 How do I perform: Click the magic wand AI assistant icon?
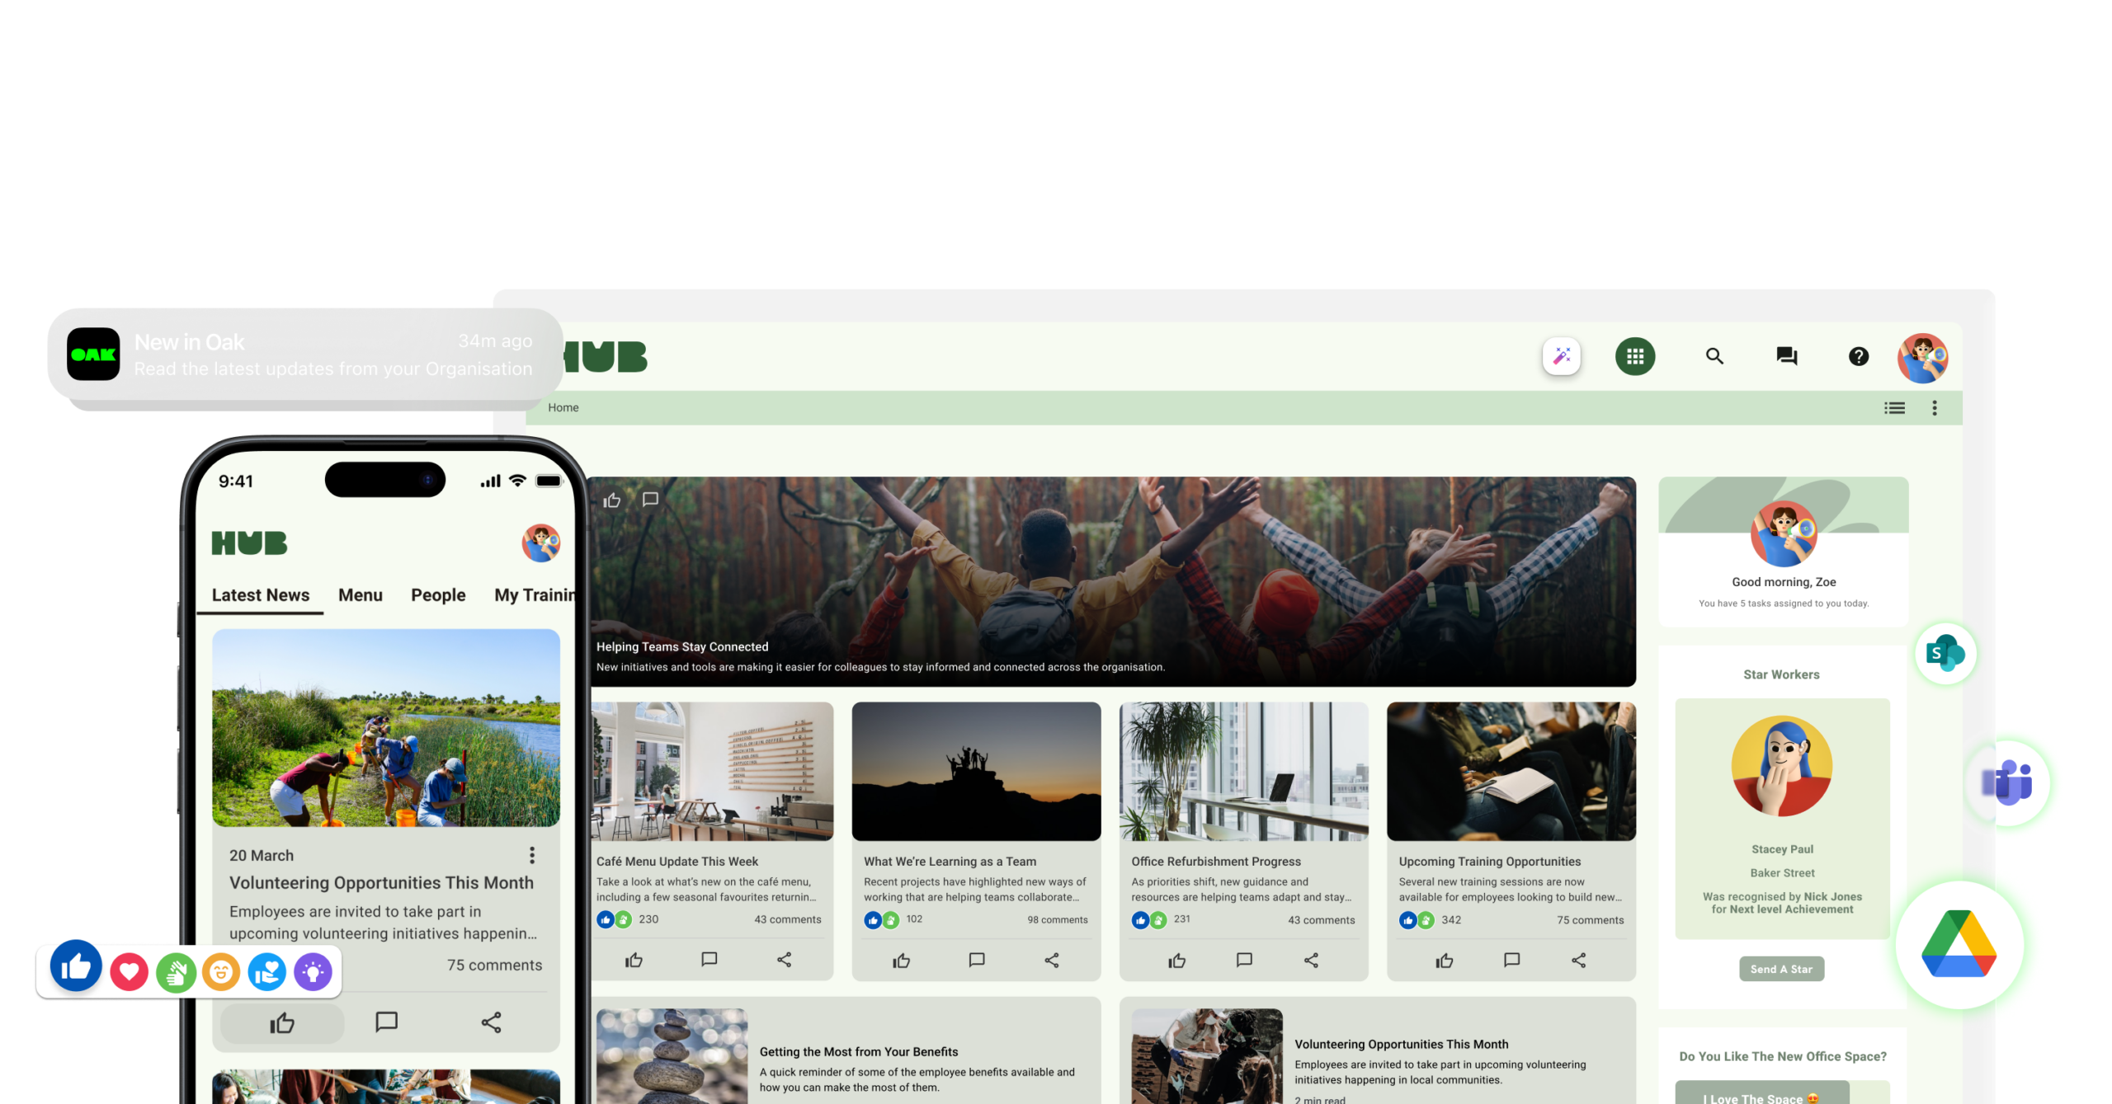click(x=1561, y=356)
